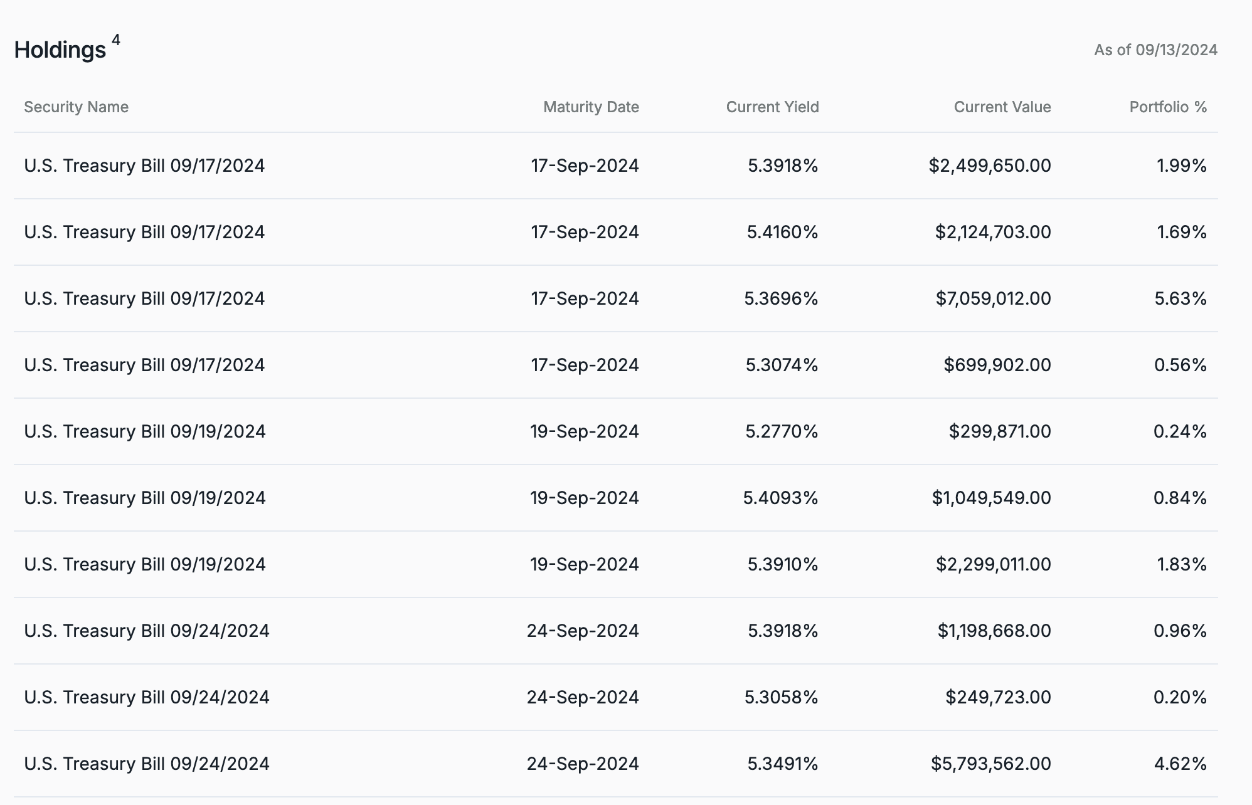Open footnote 4 beside Holdings
This screenshot has width=1252, height=805.
pyautogui.click(x=116, y=40)
